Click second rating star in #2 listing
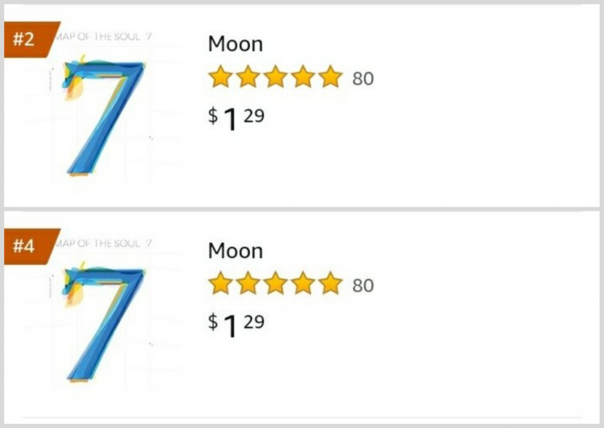Screen dimensions: 604x428 (x=248, y=77)
